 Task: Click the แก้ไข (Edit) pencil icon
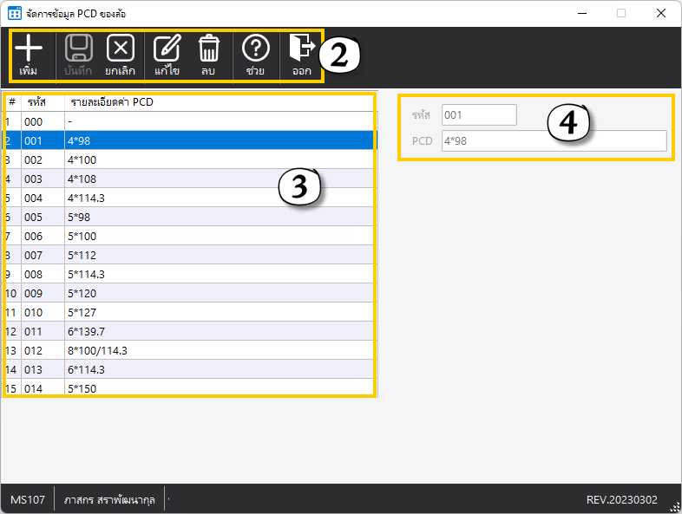coord(167,49)
